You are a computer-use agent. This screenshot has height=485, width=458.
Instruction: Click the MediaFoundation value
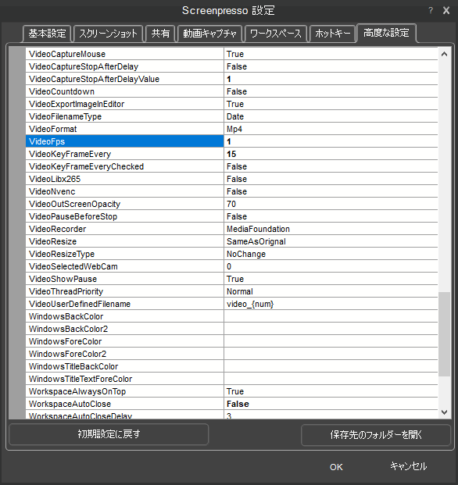(x=331, y=229)
